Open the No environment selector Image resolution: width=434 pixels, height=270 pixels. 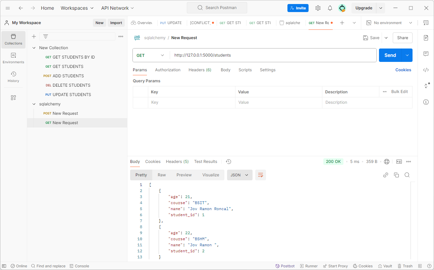(x=389, y=23)
